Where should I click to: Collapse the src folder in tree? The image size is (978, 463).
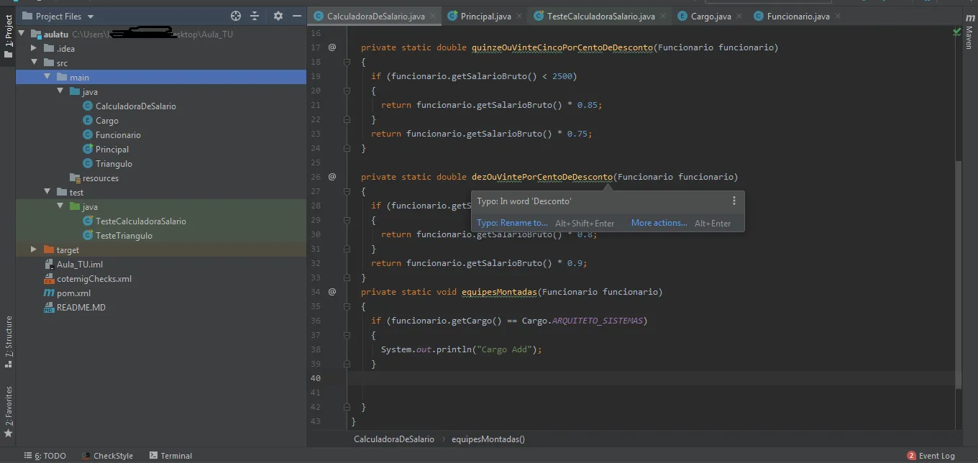[x=34, y=63]
